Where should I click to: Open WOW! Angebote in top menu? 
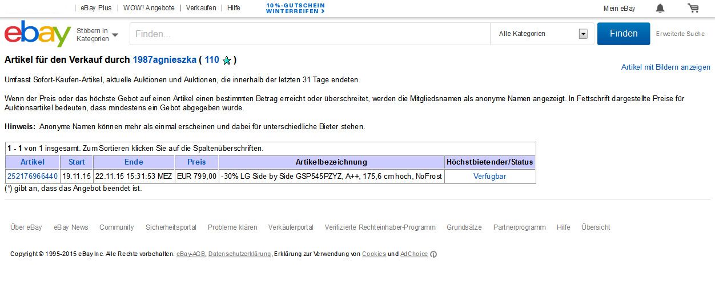tap(149, 8)
